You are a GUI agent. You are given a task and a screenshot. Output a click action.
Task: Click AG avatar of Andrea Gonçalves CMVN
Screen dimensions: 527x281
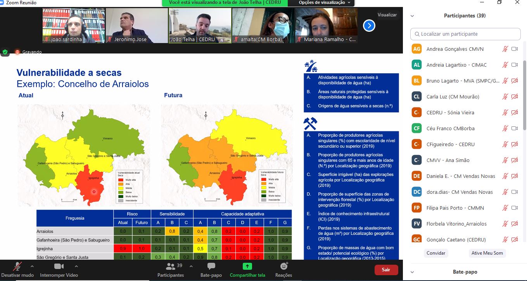416,49
